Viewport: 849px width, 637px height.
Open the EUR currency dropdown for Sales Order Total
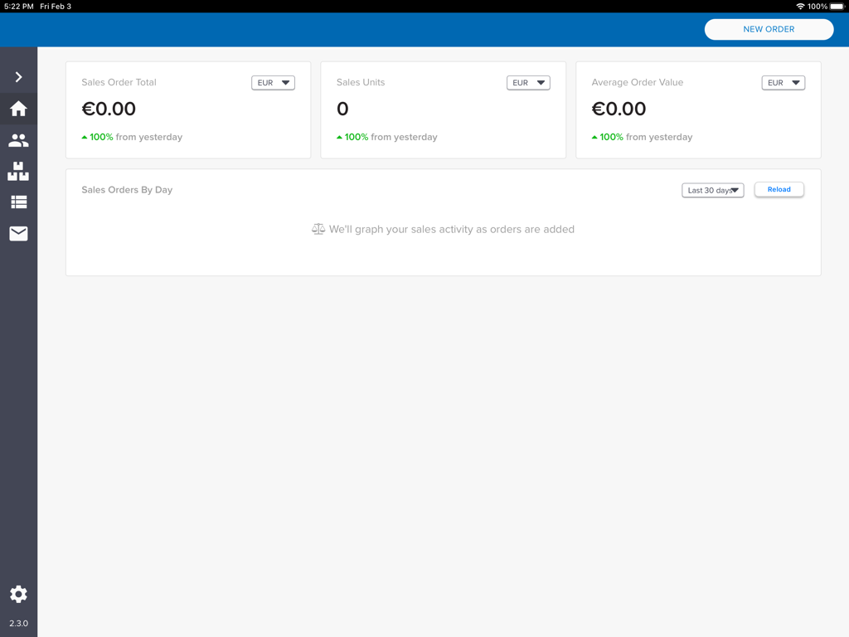coord(273,82)
